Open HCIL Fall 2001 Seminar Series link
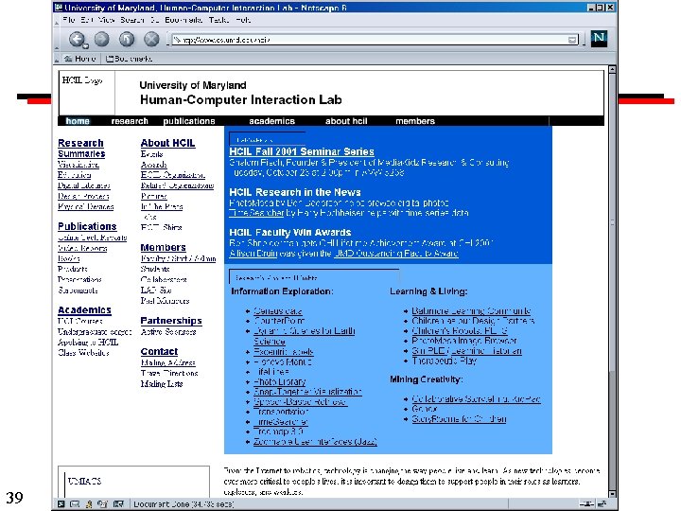The image size is (681, 511). pos(302,151)
